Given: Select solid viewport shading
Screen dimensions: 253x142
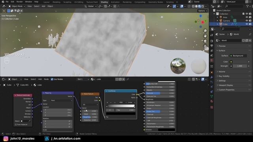Looking at the screenshot, I should pos(196,6).
